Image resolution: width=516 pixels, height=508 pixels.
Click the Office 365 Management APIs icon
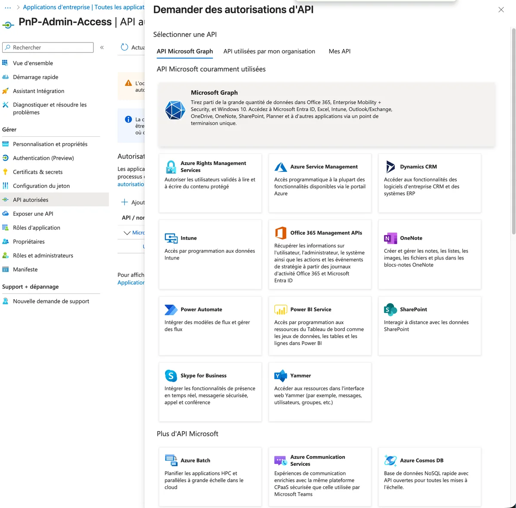pyautogui.click(x=281, y=233)
